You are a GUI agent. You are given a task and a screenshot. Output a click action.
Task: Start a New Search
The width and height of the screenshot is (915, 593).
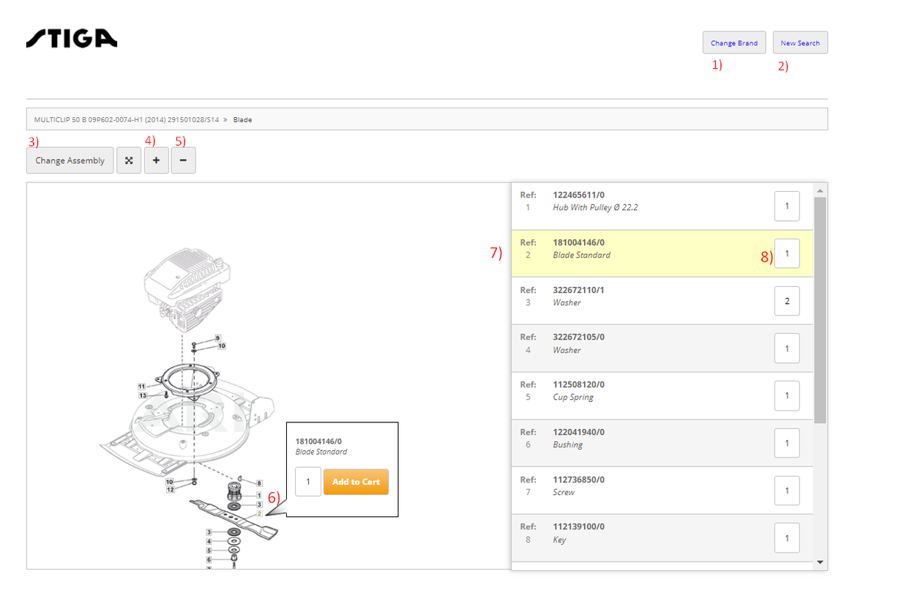tap(800, 43)
